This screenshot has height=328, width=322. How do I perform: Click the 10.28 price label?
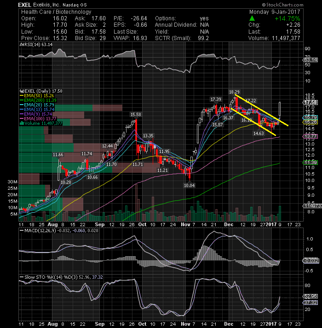click(66, 182)
